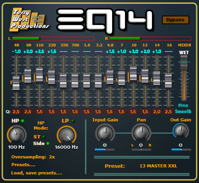Click the 1.6 kHz band slider handle

coord(86,81)
